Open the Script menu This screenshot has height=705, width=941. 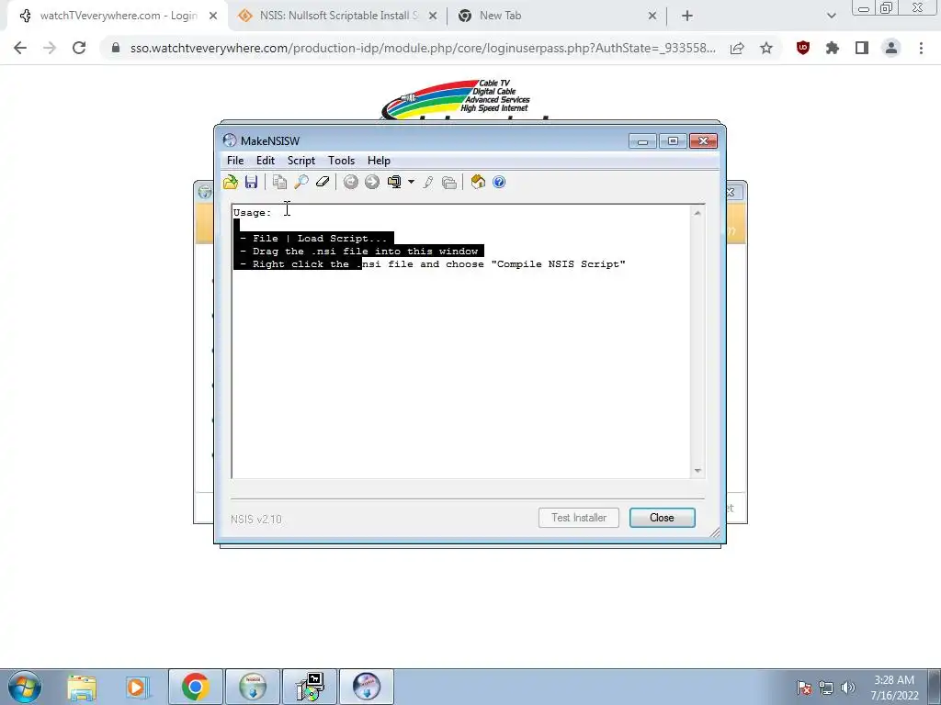point(301,161)
